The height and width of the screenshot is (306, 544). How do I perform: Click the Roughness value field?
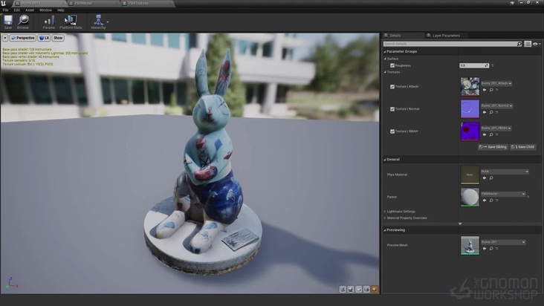[x=474, y=65]
